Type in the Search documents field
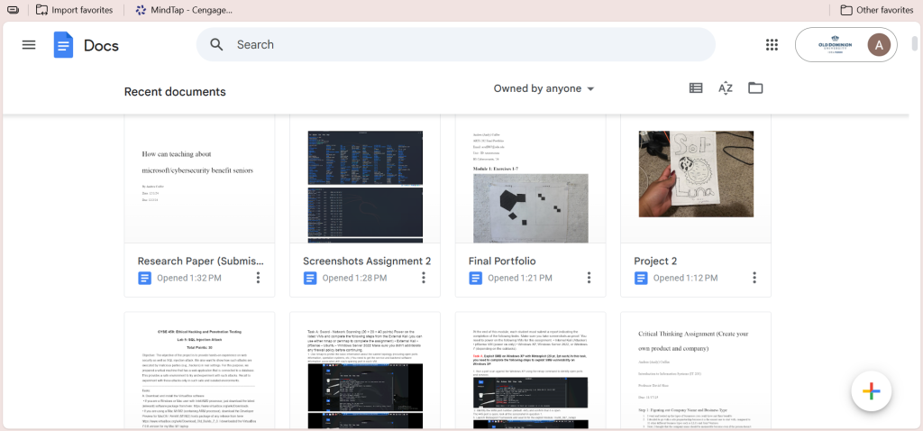Image resolution: width=923 pixels, height=431 pixels. [x=469, y=45]
